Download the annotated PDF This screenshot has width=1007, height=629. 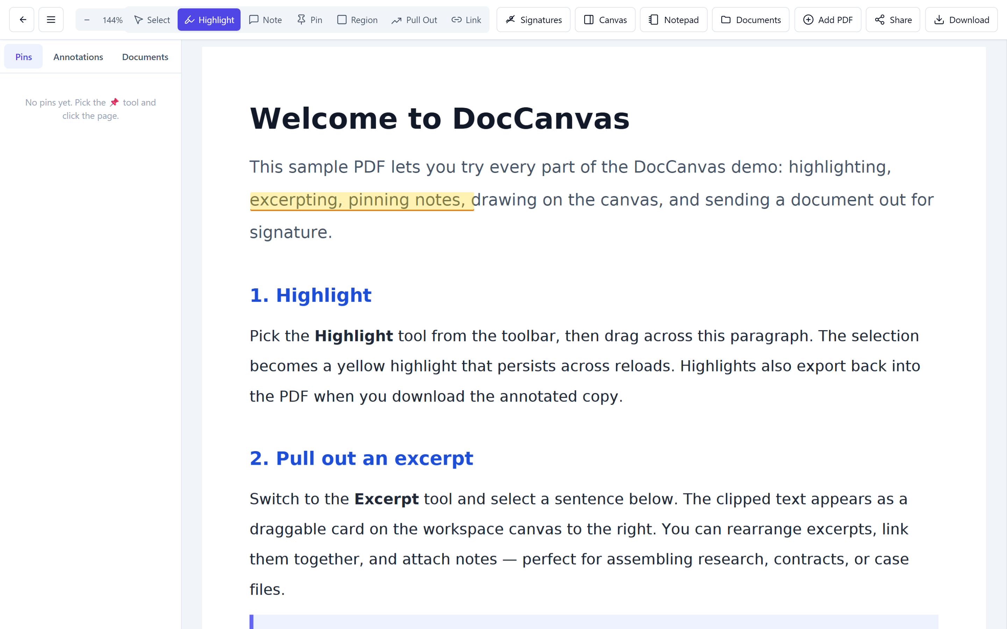961,20
